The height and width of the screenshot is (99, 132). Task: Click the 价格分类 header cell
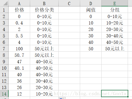coord(44,10)
